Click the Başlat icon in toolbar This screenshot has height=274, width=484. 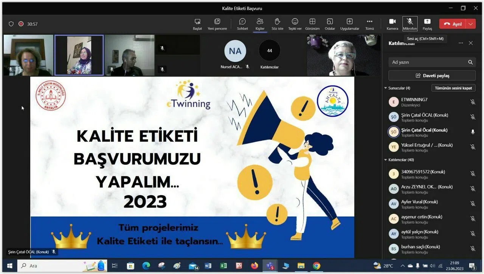197,22
